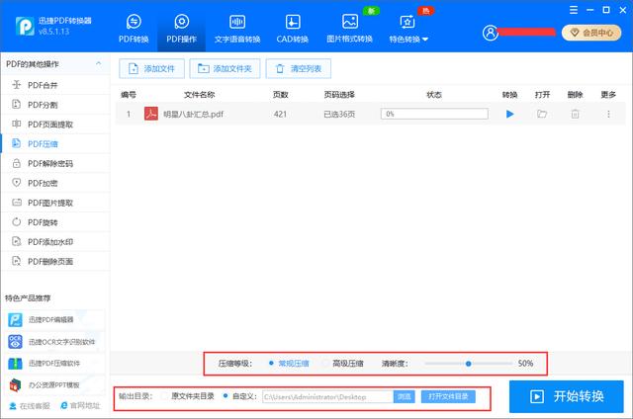Open the more options three-dot icon
The image size is (633, 419).
608,115
